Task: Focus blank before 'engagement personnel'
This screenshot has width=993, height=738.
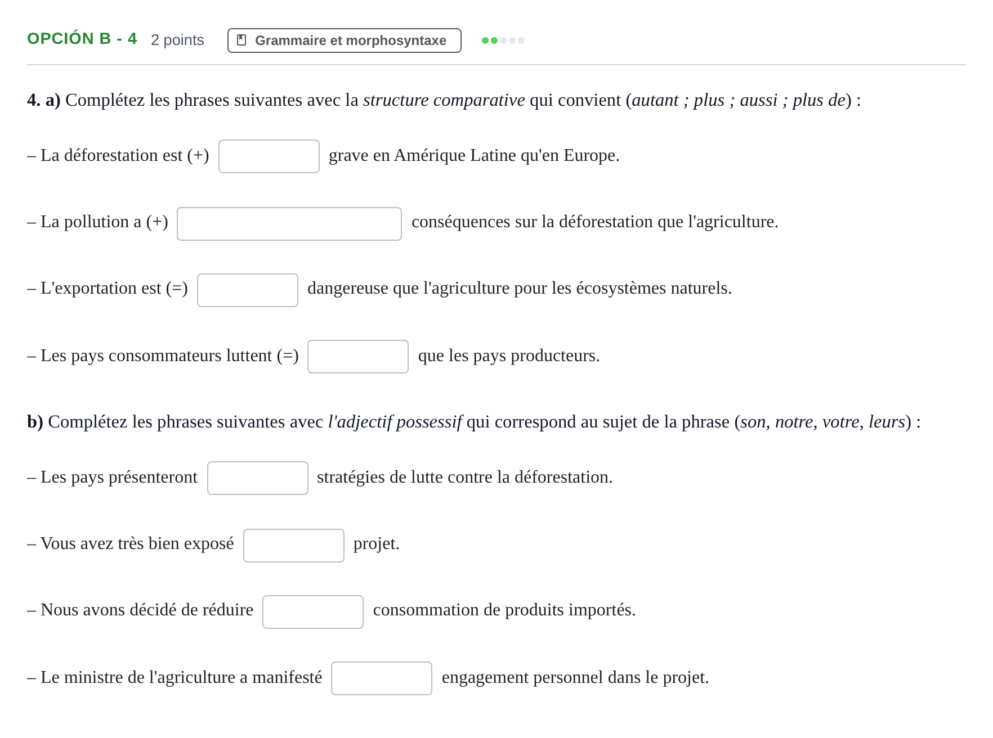Action: (382, 678)
